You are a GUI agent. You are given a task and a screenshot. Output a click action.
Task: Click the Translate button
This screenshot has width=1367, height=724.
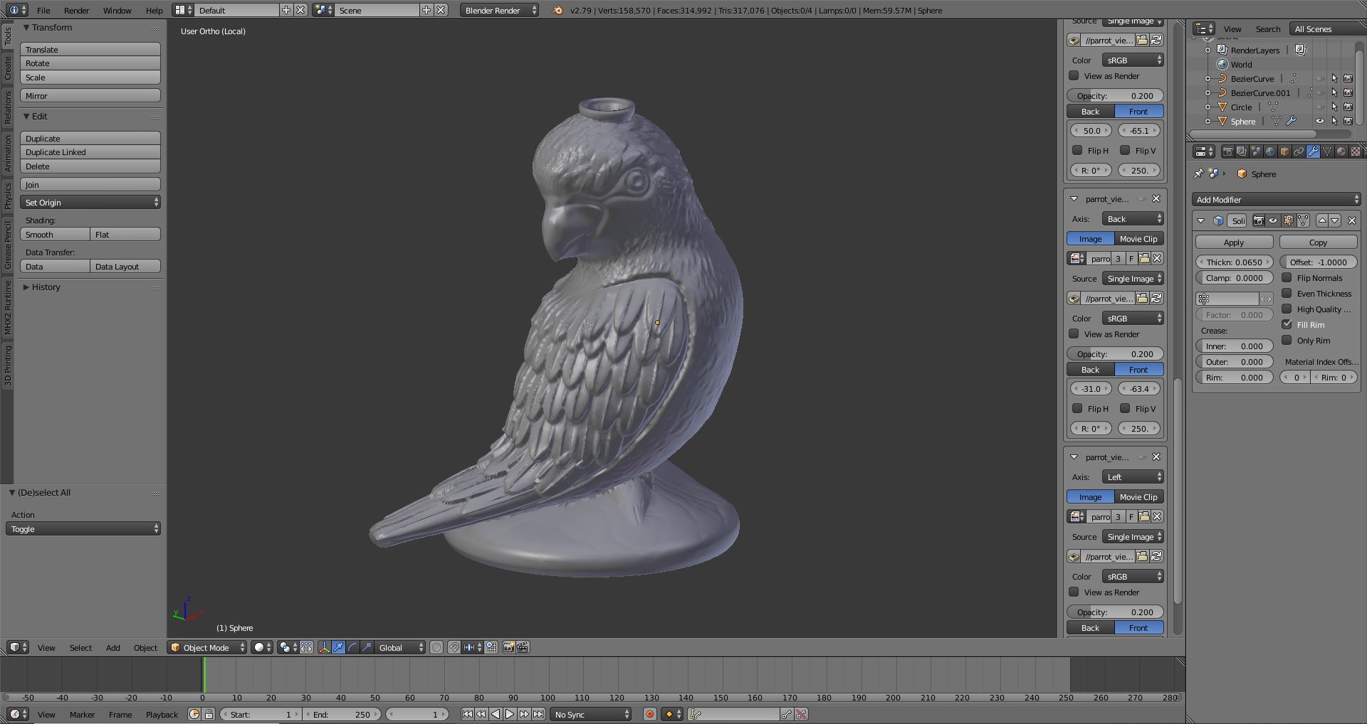[x=90, y=49]
